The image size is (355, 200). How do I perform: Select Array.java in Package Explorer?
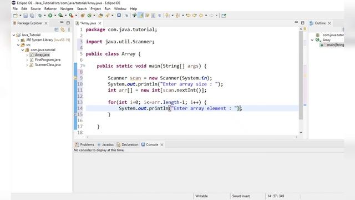42,55
